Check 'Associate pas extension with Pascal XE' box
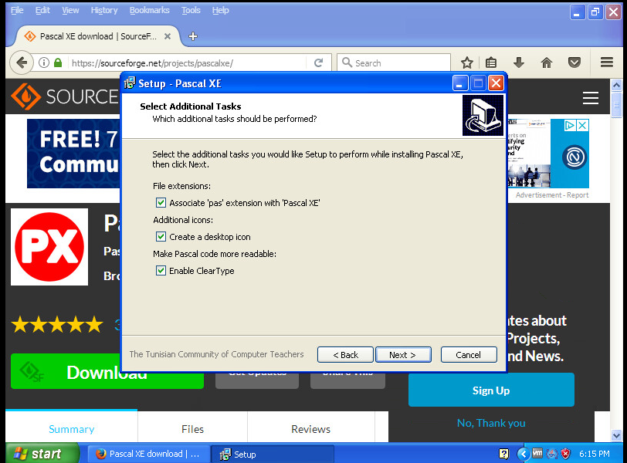627x463 pixels. tap(161, 202)
